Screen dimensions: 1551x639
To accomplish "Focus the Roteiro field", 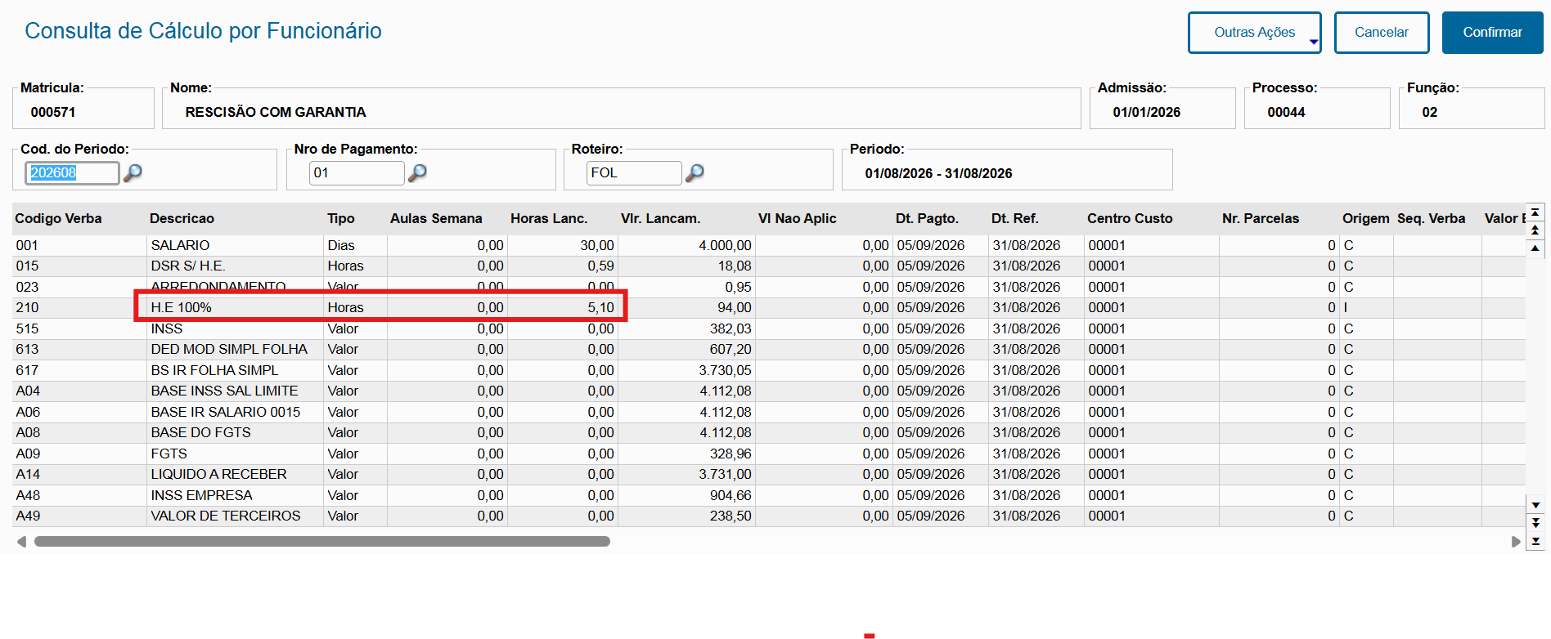I will point(634,172).
